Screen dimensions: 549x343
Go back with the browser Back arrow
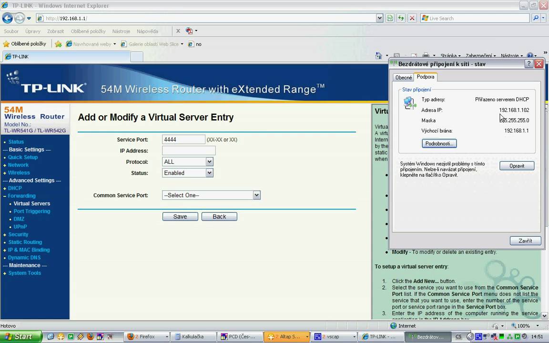click(7, 18)
